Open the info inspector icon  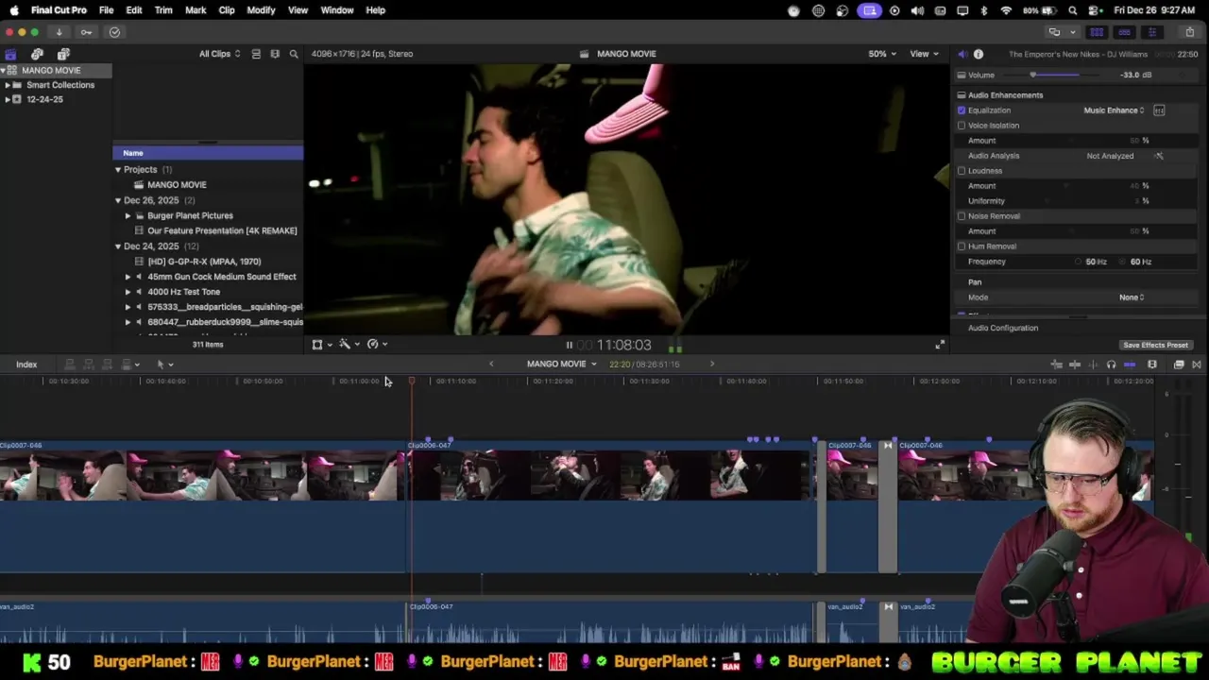click(x=979, y=55)
